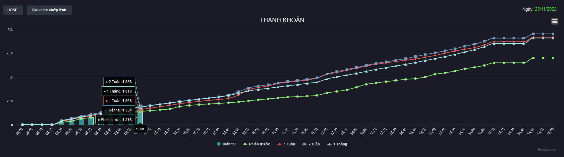Toggle 1 Tuần series in legend
564x157 pixels.
tap(286, 144)
